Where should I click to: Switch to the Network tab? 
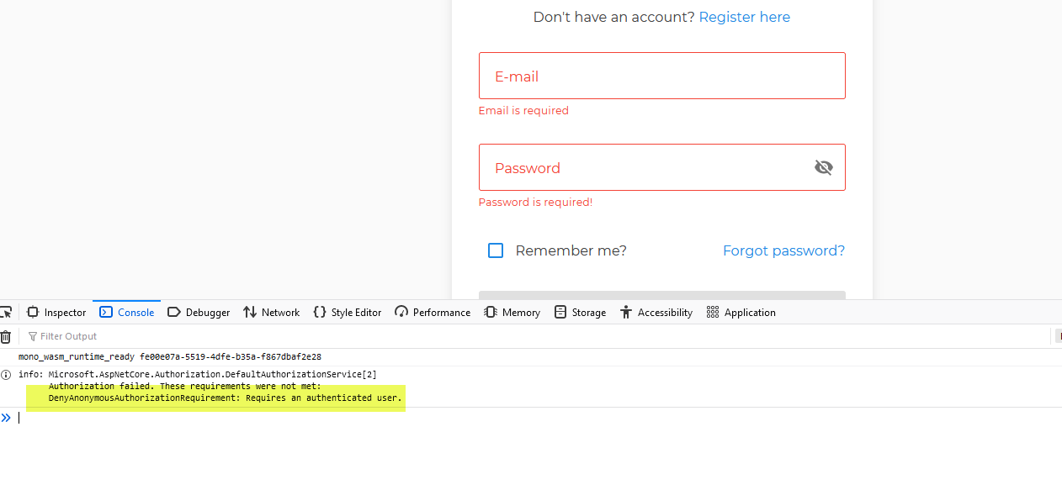tap(271, 312)
